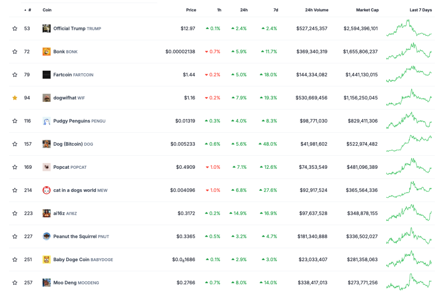Click the cat in a dogs world logo

coord(46,190)
